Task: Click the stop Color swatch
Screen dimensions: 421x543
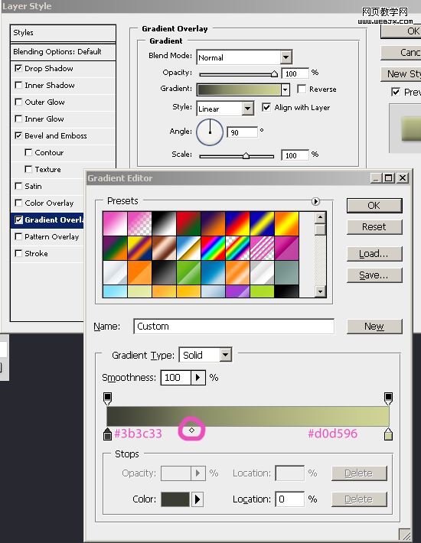Action: pos(175,499)
